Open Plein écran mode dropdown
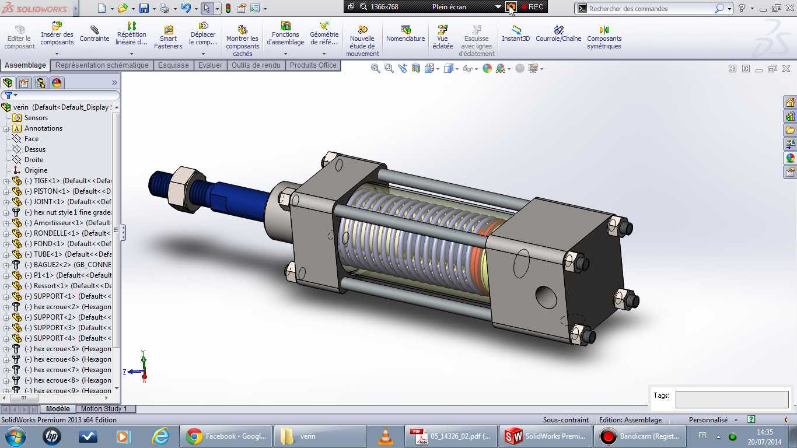Image resolution: width=797 pixels, height=448 pixels. [498, 7]
